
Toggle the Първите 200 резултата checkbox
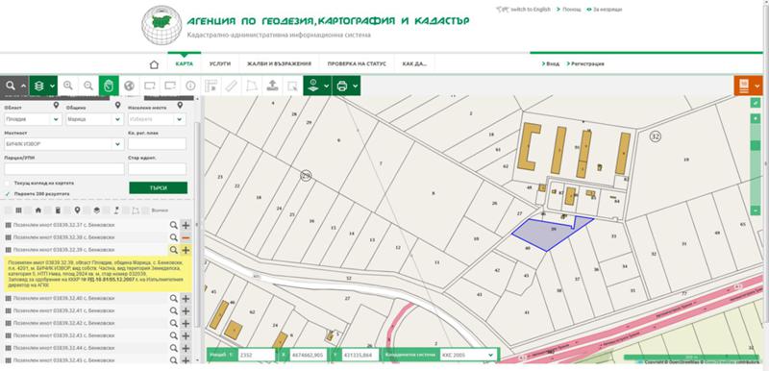(8, 193)
